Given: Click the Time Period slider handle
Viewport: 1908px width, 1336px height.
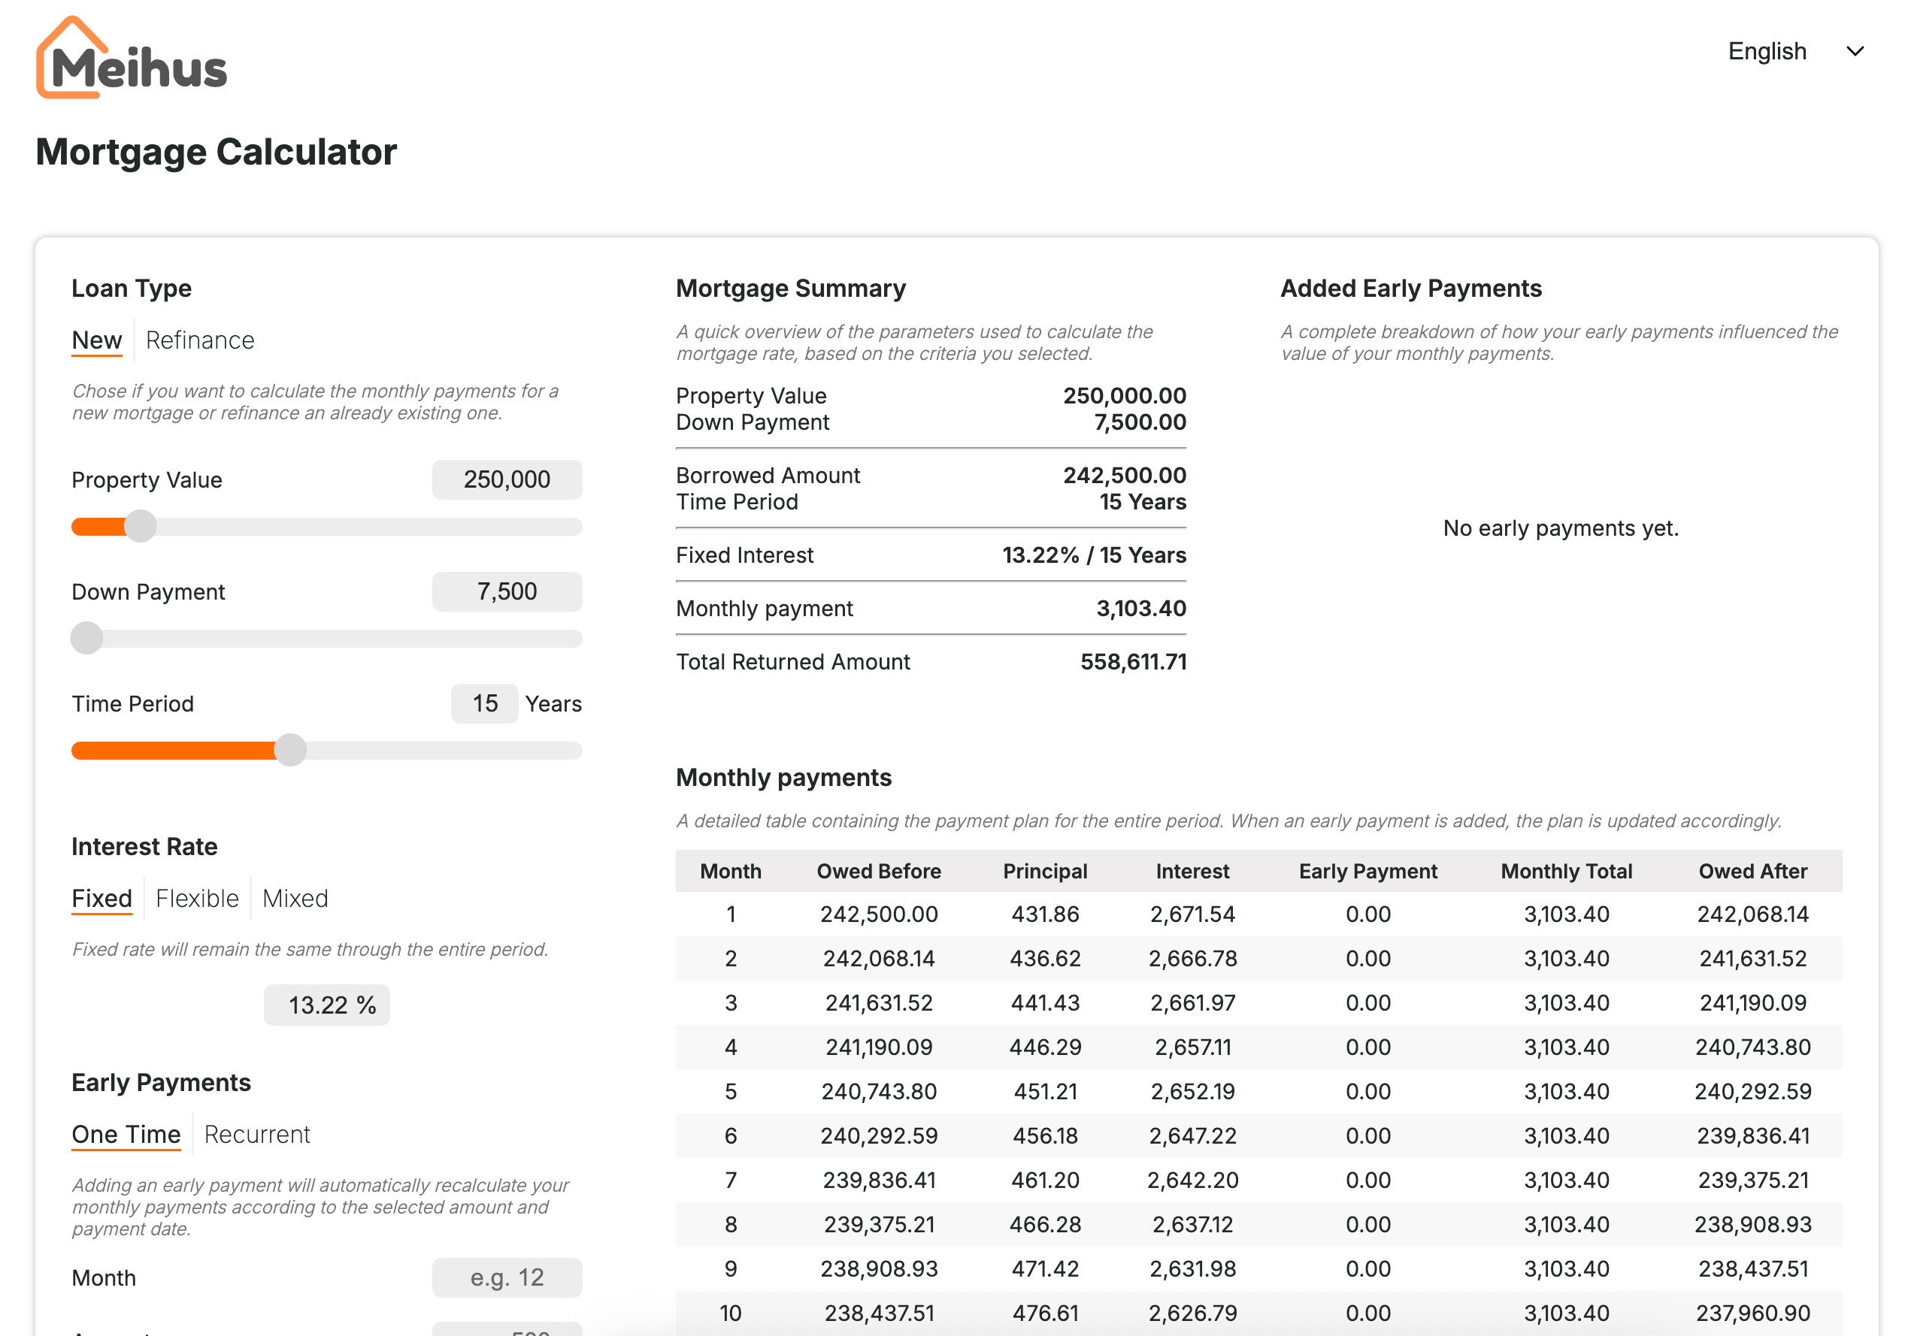Looking at the screenshot, I should (x=290, y=750).
